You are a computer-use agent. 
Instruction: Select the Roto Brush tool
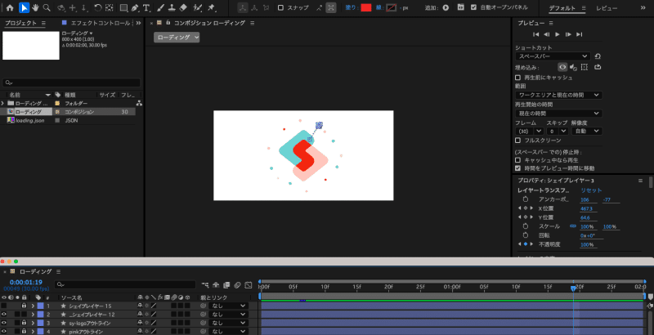coord(198,7)
